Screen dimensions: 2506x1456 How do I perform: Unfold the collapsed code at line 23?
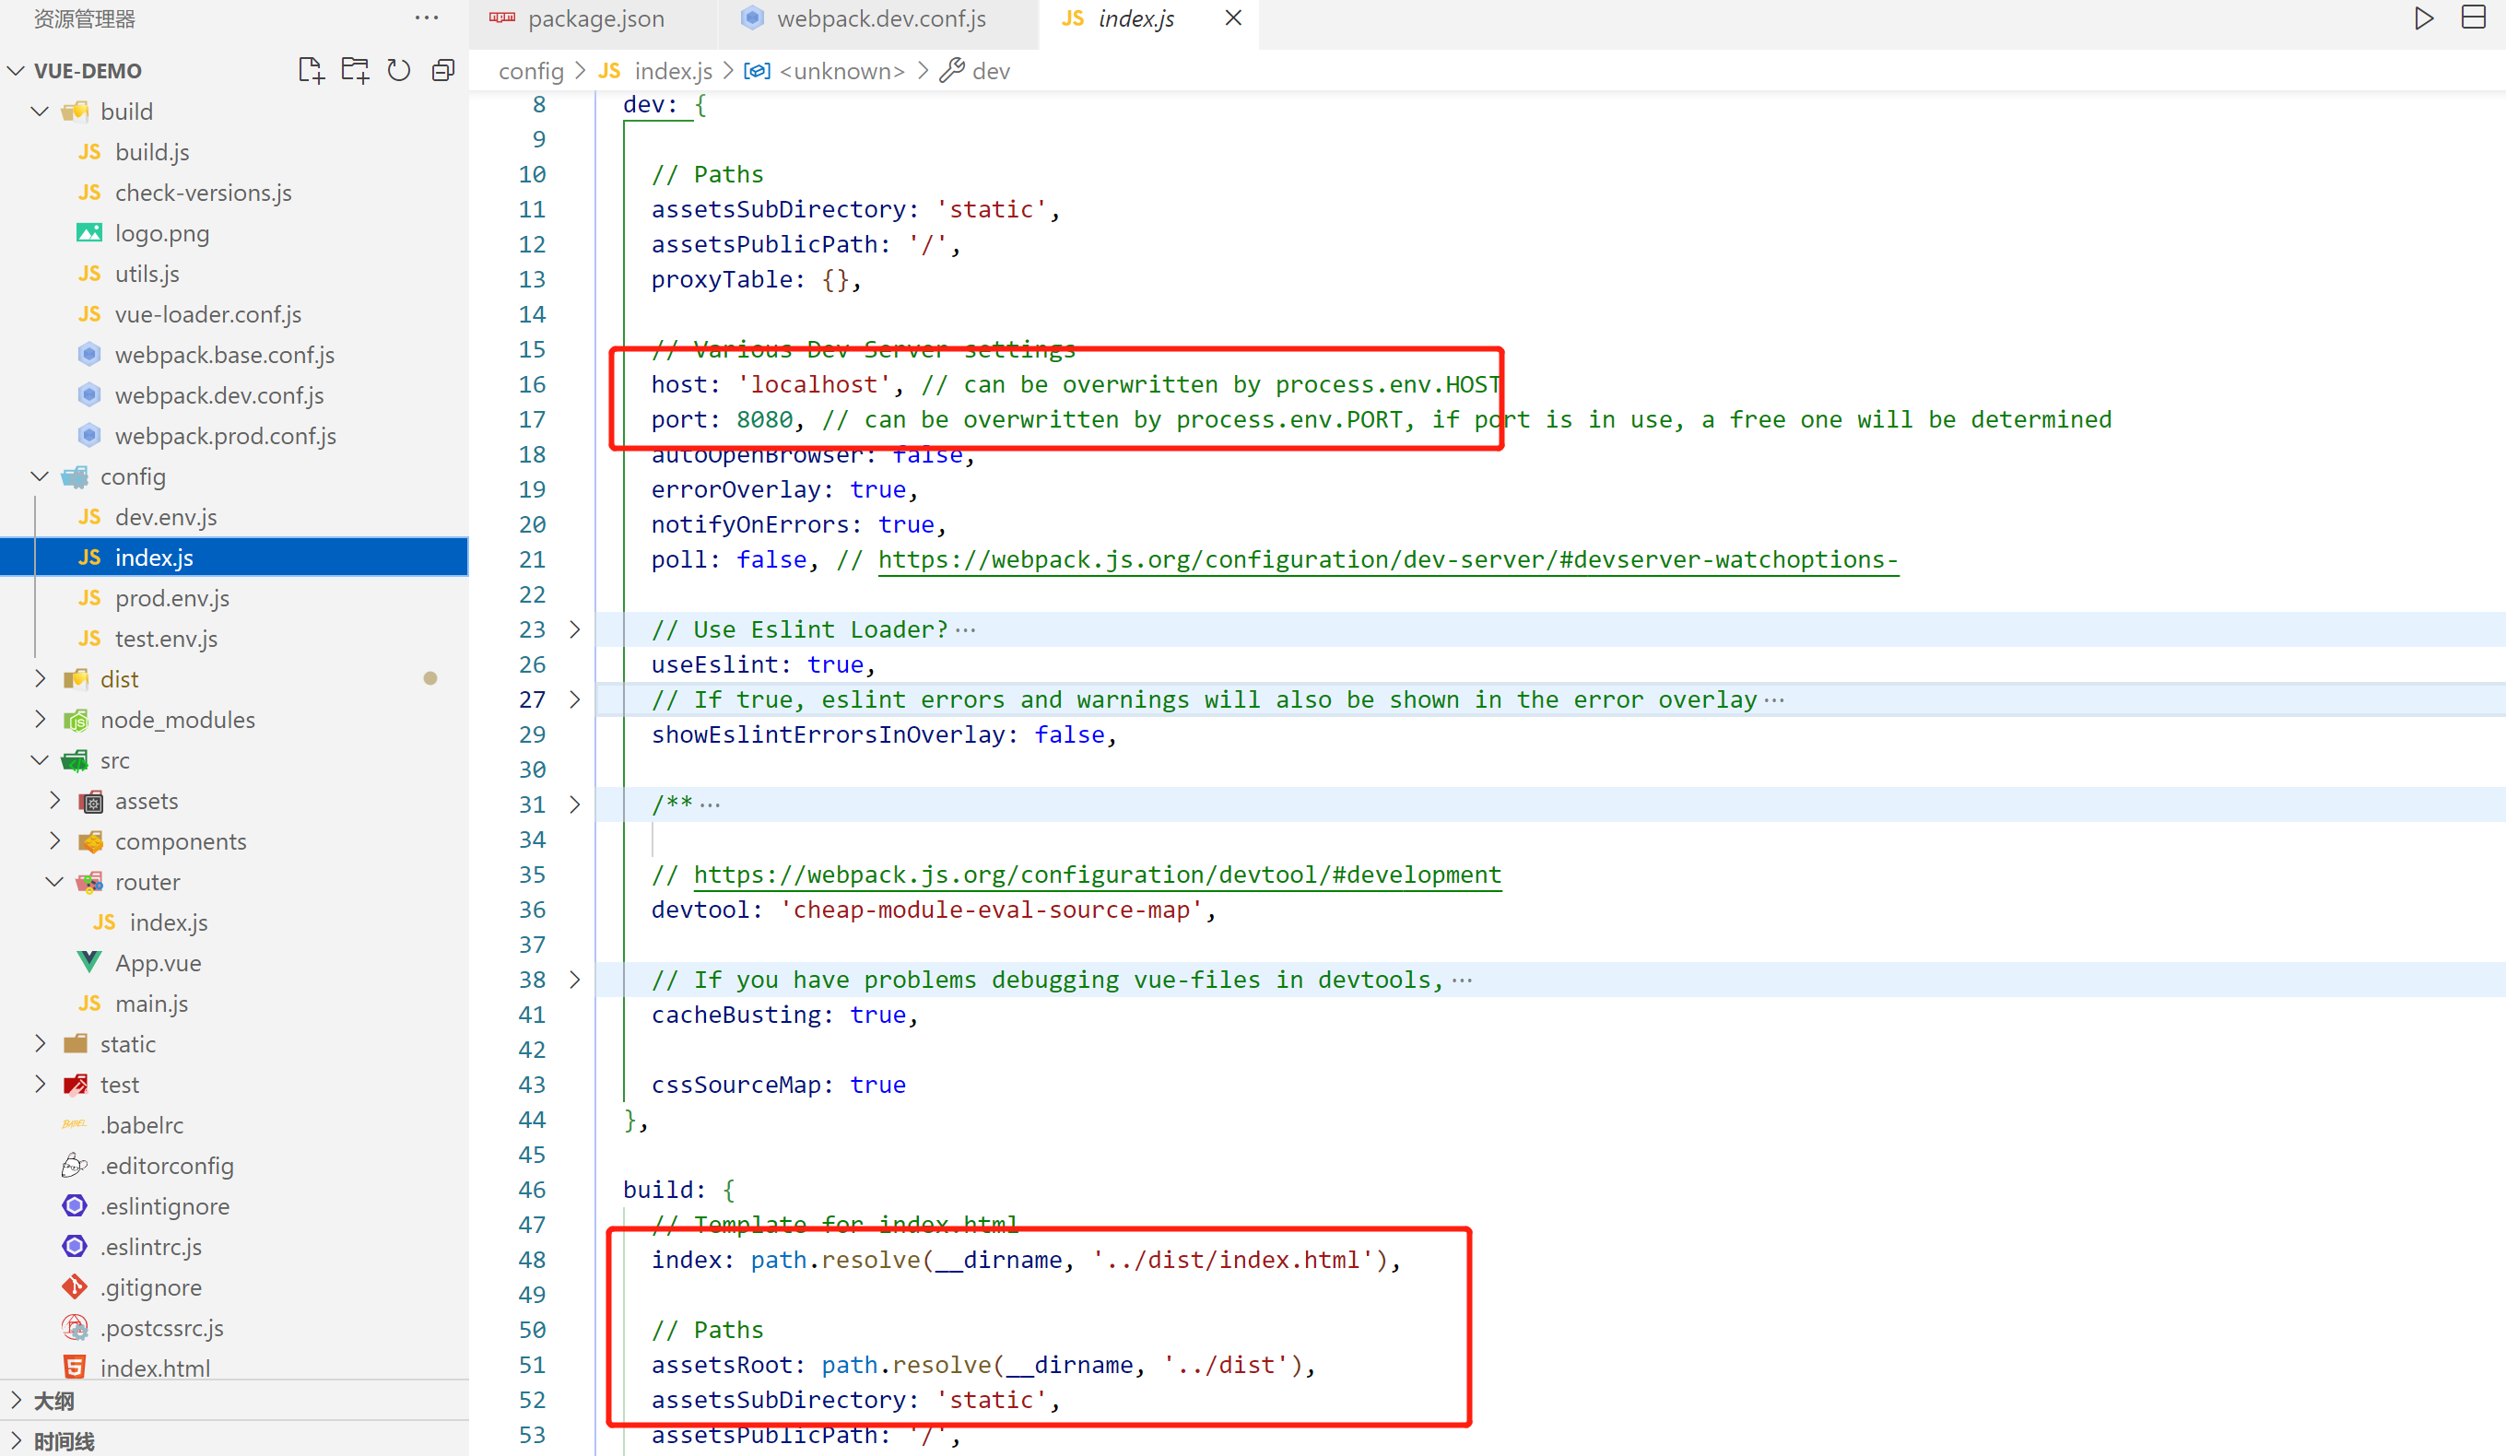pyautogui.click(x=575, y=629)
